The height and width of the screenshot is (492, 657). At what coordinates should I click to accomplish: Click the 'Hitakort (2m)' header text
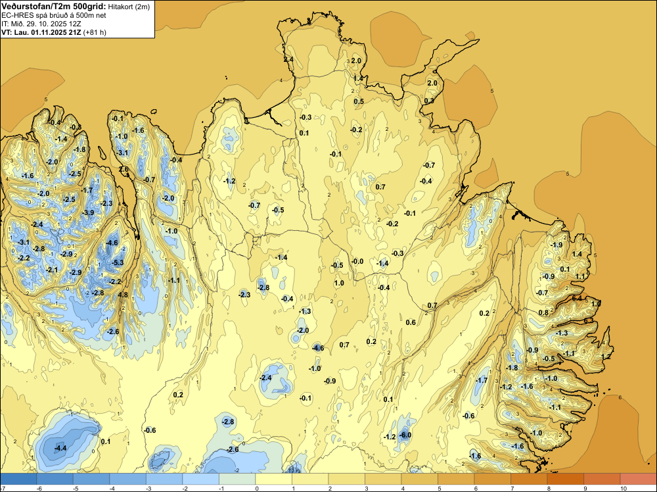pos(129,7)
